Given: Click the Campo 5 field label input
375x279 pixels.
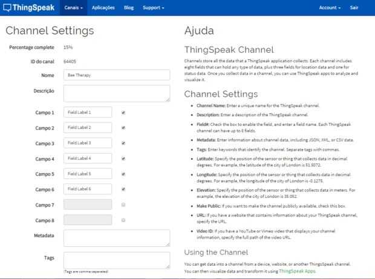Looking at the screenshot, I should click(x=88, y=174).
